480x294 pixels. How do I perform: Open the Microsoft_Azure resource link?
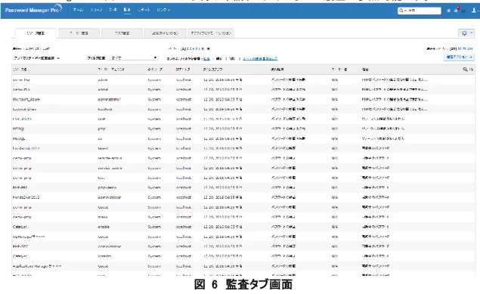(x=26, y=100)
